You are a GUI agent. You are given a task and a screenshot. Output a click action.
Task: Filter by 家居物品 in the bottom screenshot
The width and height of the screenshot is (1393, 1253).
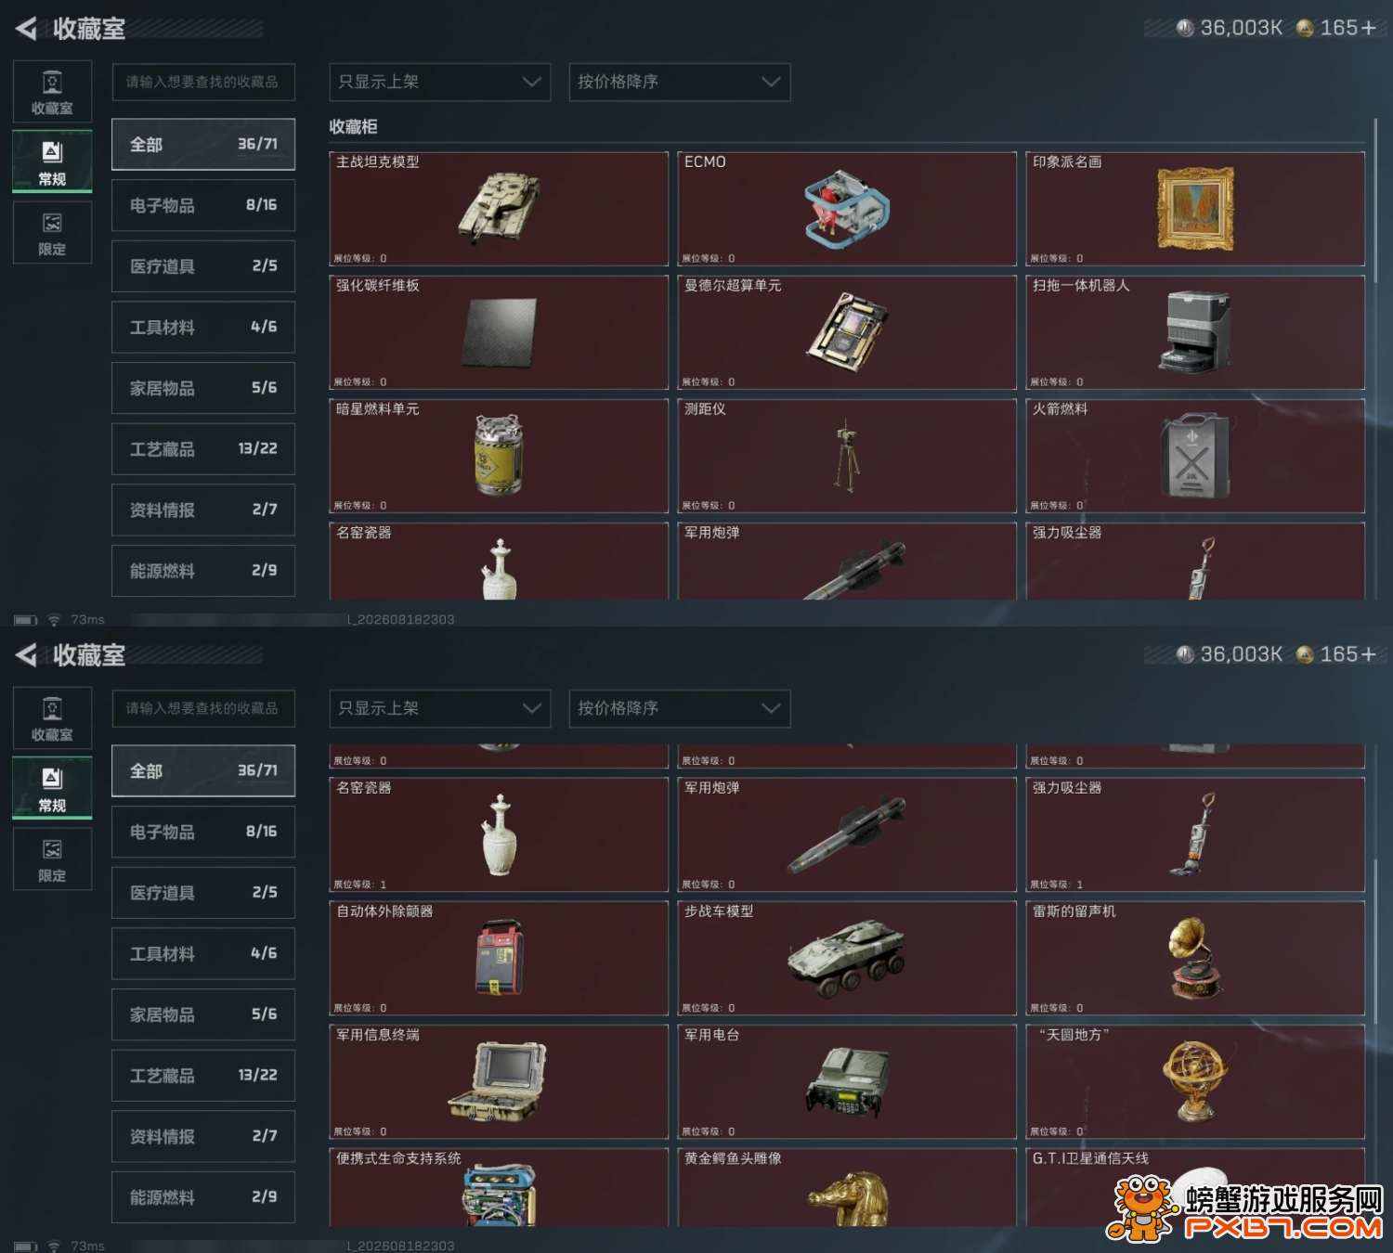tap(203, 1014)
